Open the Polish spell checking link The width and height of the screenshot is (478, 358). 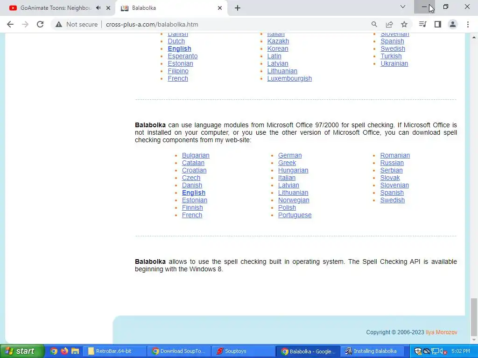pos(287,207)
